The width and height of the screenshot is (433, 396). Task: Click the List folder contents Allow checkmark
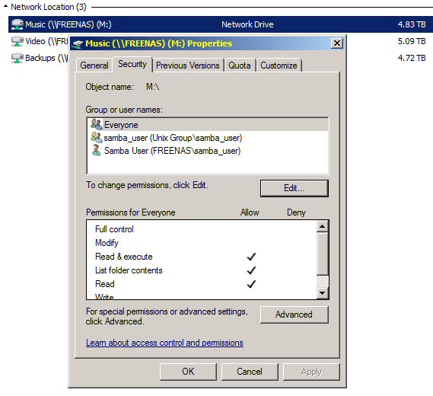click(x=251, y=270)
